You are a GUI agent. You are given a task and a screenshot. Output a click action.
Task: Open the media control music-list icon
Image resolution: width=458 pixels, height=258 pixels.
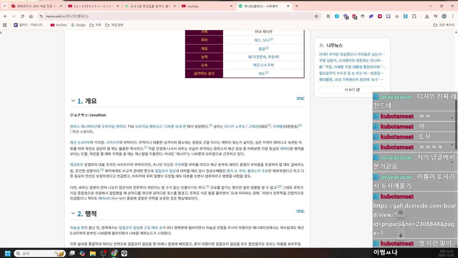click(x=435, y=16)
